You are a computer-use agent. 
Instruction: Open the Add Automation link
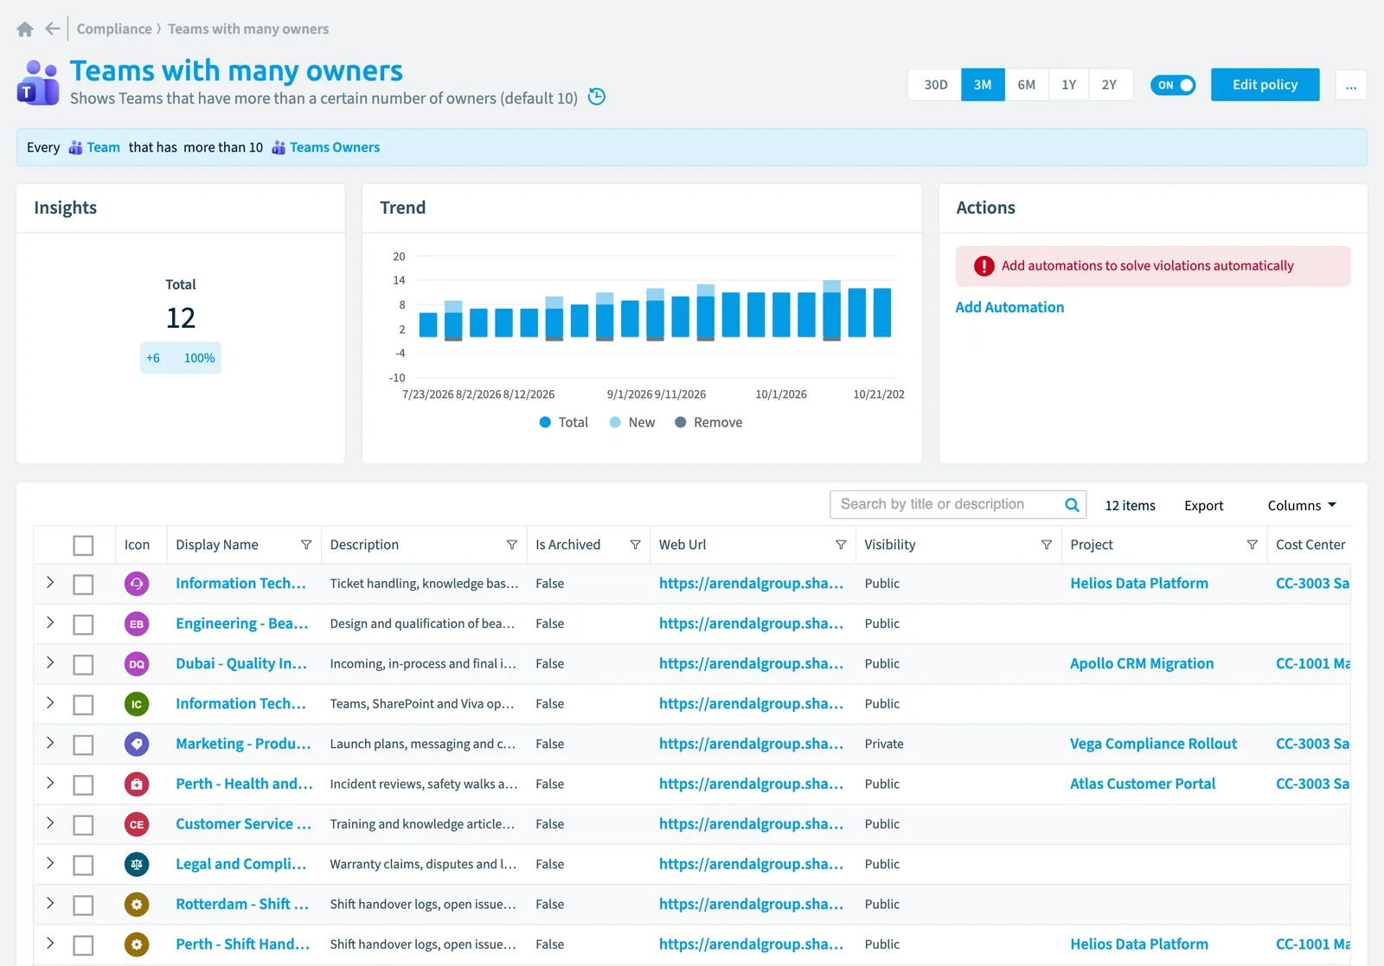click(x=1009, y=307)
